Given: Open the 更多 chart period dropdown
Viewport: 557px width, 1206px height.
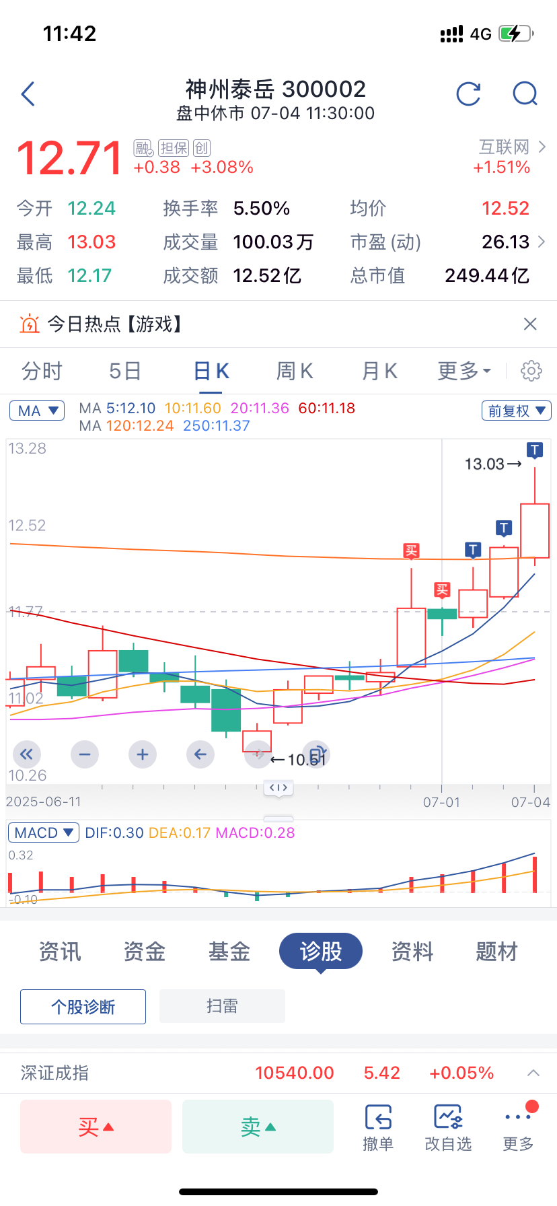Looking at the screenshot, I should pyautogui.click(x=465, y=371).
